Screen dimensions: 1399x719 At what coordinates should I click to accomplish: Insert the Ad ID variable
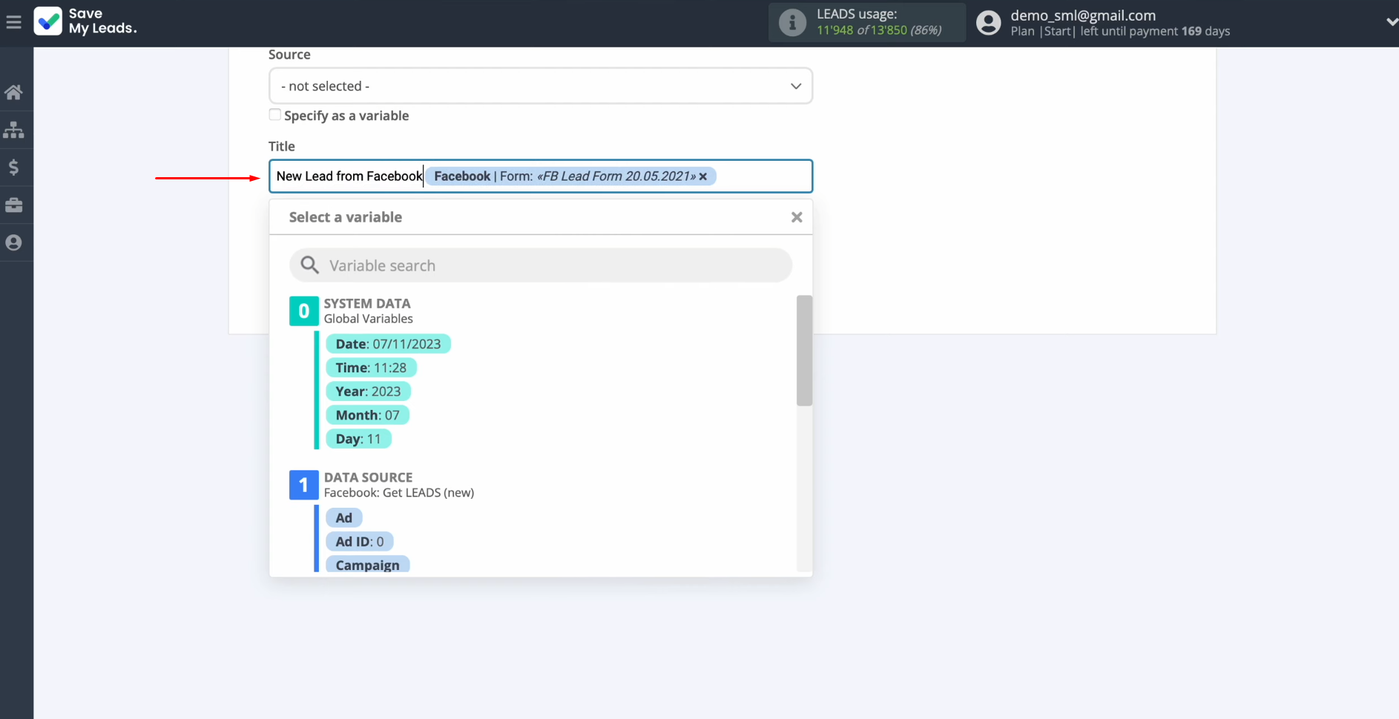[x=360, y=542]
